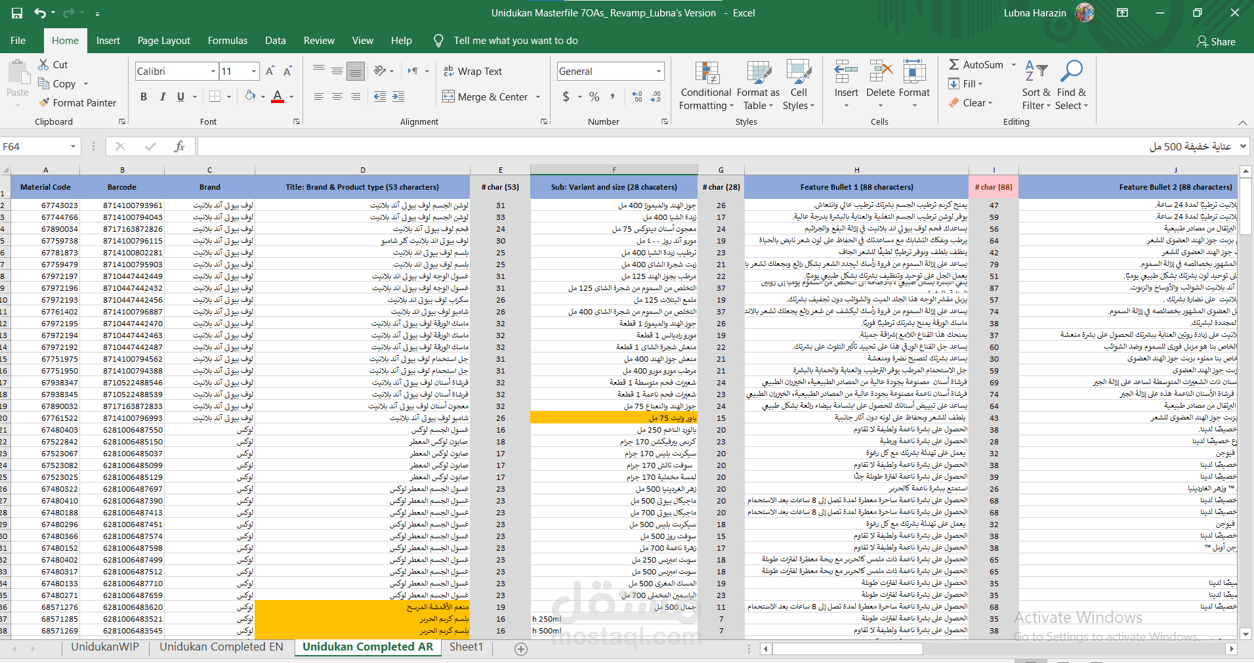Click the Insert cells icon
The width and height of the screenshot is (1254, 663).
[x=846, y=72]
